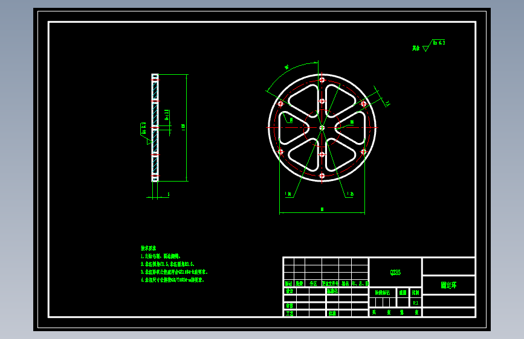Click the 固定环 part name in title block
Screen dimensions: 524x339
pyautogui.click(x=448, y=285)
